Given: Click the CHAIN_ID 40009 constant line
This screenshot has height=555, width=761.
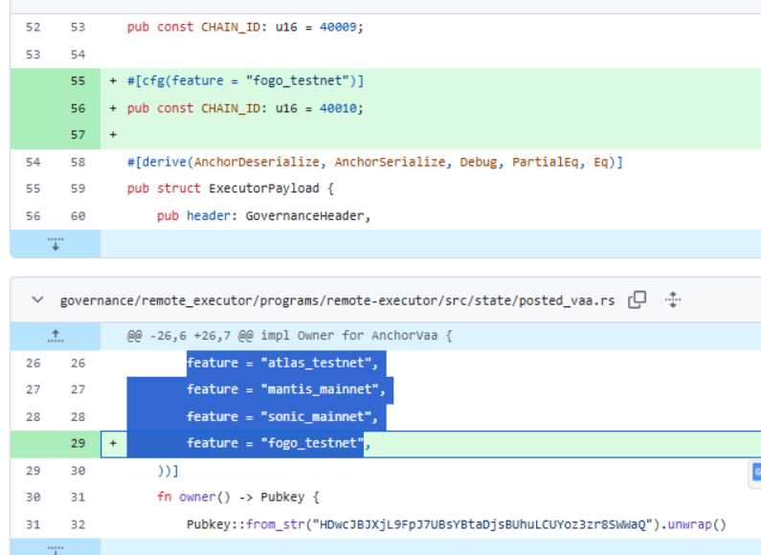Looking at the screenshot, I should pos(245,27).
